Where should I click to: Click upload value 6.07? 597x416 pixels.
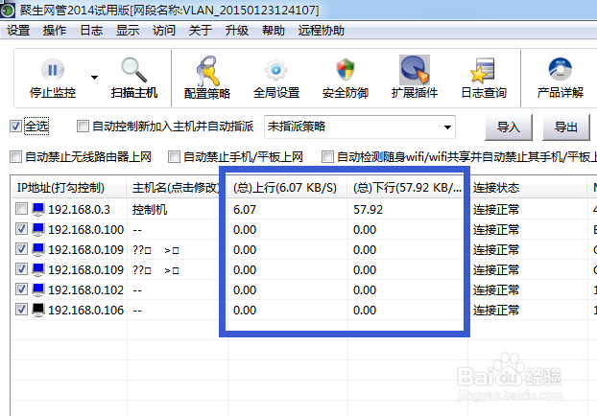coord(245,210)
